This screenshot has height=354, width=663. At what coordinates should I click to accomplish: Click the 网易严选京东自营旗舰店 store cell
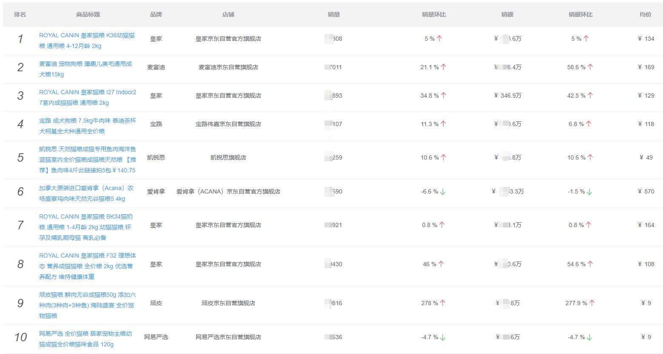tap(228, 337)
